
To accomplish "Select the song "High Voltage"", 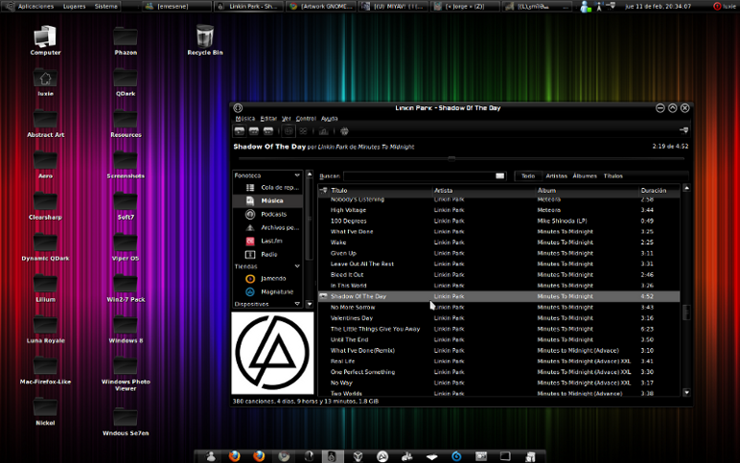I will 498,210.
